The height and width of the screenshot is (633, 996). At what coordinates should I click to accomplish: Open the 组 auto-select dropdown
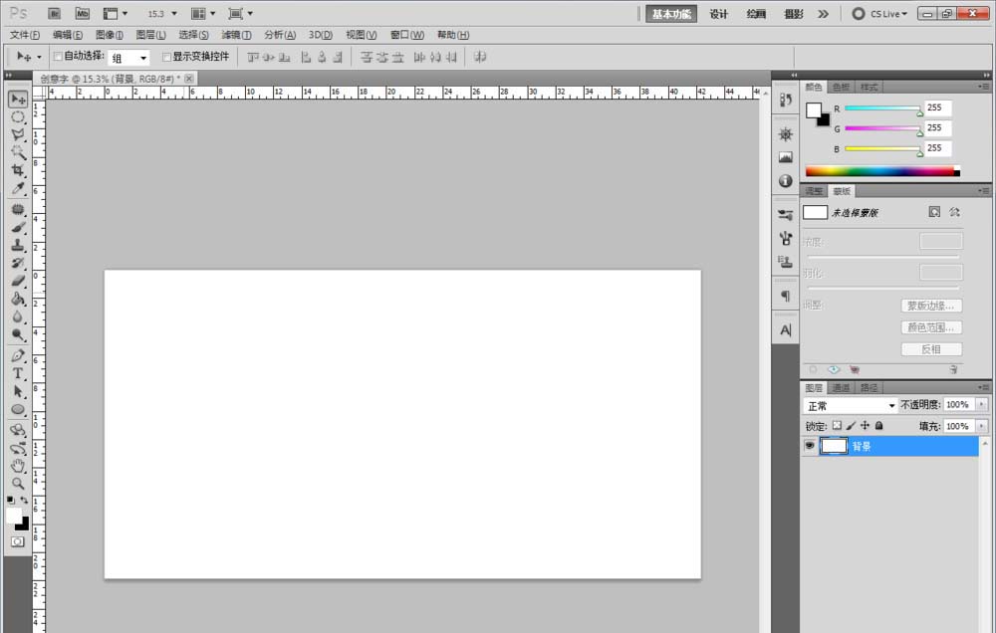(143, 58)
